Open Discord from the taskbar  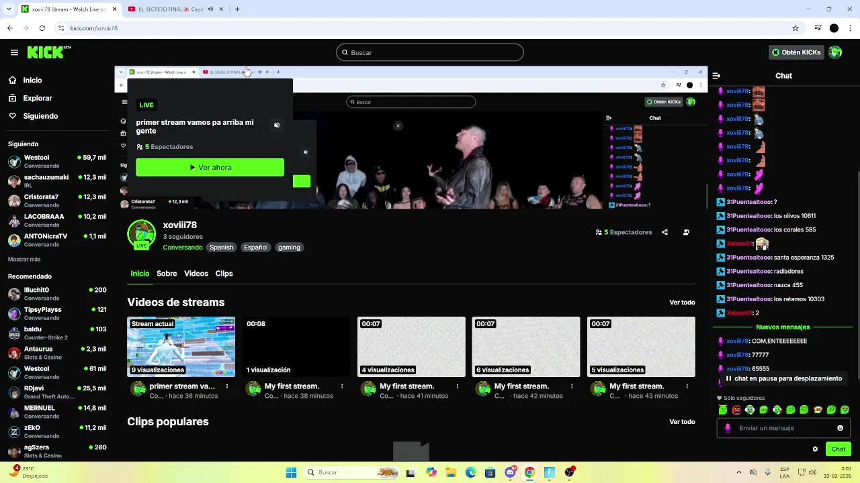pos(510,472)
